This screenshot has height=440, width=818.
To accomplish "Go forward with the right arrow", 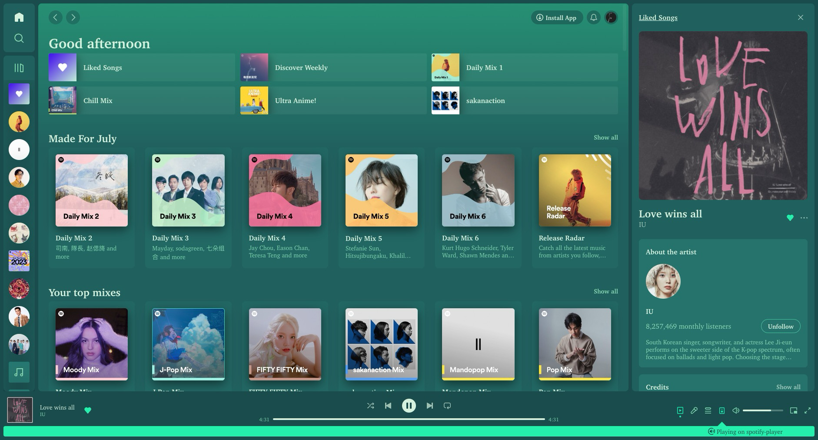I will [x=73, y=17].
